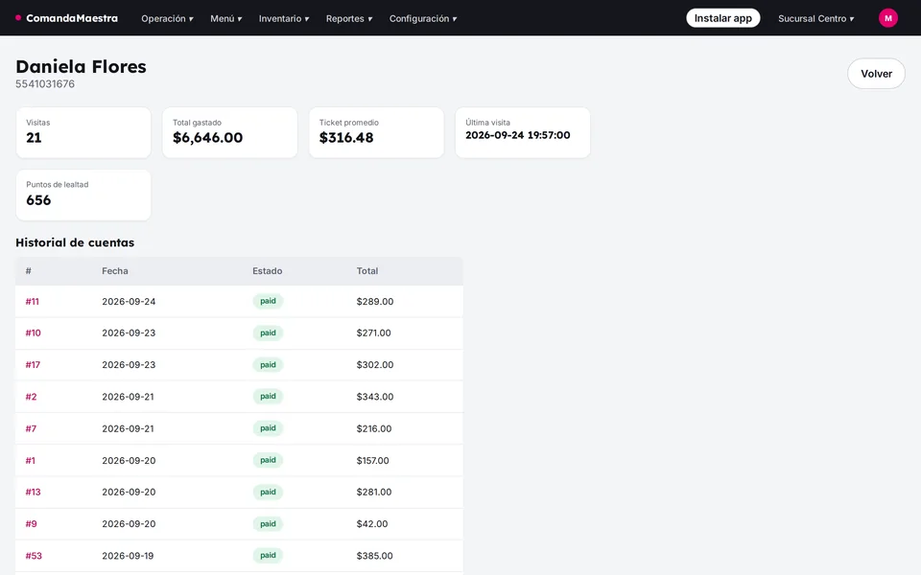Open account #13 link
The height and width of the screenshot is (575, 921).
pyautogui.click(x=33, y=492)
